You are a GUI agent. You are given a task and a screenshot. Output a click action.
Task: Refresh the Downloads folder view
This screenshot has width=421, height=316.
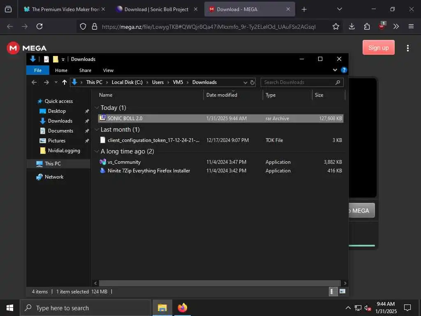click(x=252, y=82)
